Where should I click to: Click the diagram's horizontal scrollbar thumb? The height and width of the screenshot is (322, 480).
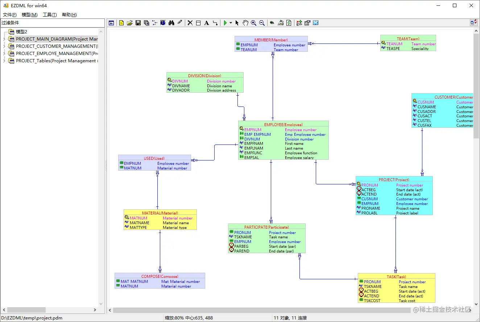261,310
